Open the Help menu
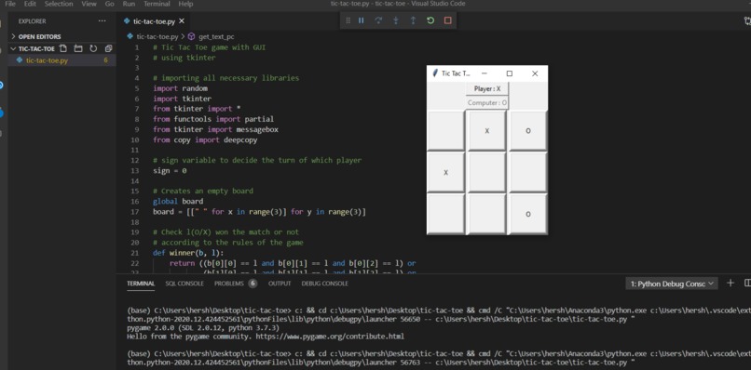751x370 pixels. [x=185, y=4]
